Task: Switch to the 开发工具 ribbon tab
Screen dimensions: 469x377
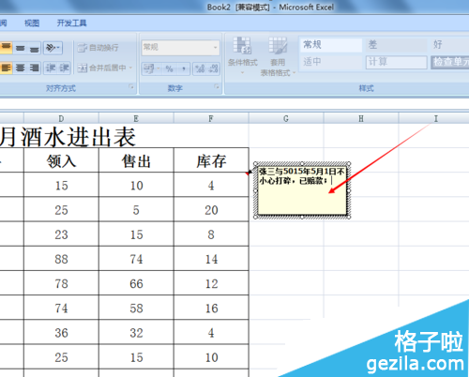Action: 71,23
